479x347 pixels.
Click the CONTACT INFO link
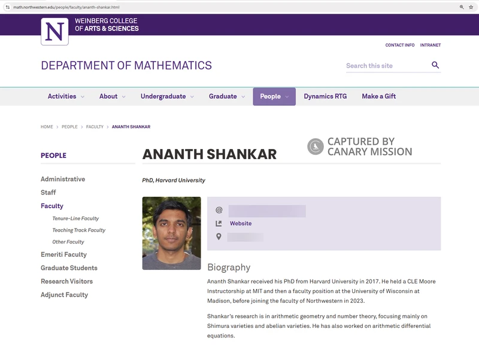pos(400,44)
